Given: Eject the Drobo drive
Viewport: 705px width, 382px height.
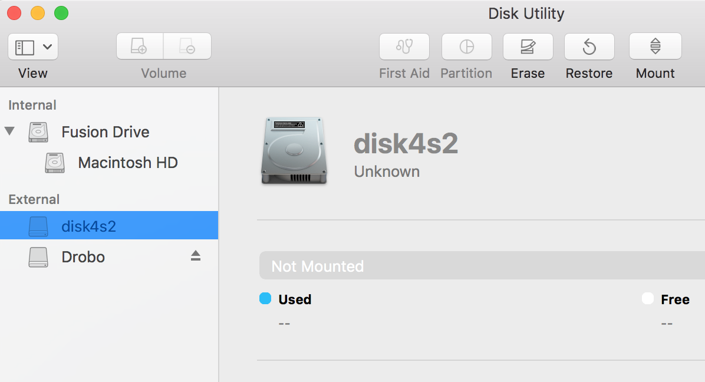Looking at the screenshot, I should 196,256.
